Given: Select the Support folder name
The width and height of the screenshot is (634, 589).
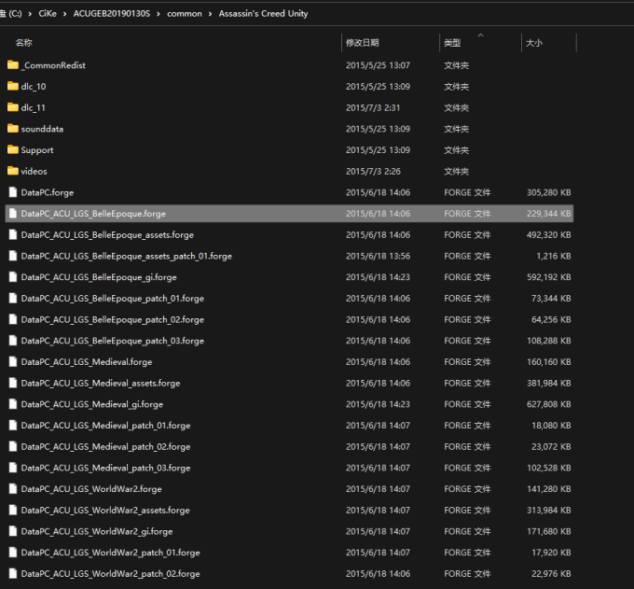Looking at the screenshot, I should point(37,149).
